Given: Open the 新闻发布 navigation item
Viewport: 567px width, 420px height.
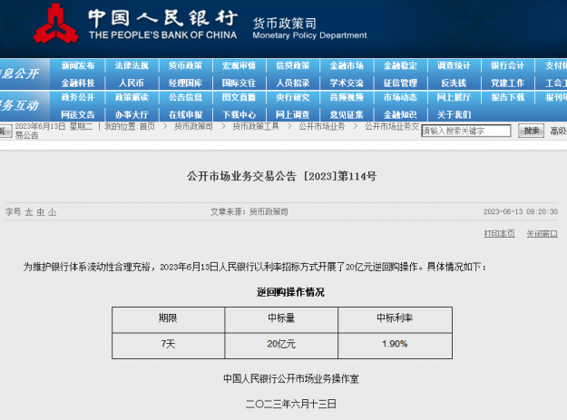Looking at the screenshot, I should click(78, 66).
